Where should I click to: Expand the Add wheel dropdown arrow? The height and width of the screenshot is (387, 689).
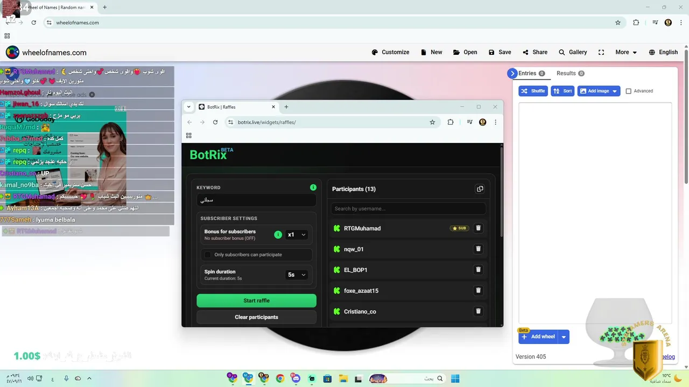coord(564,337)
